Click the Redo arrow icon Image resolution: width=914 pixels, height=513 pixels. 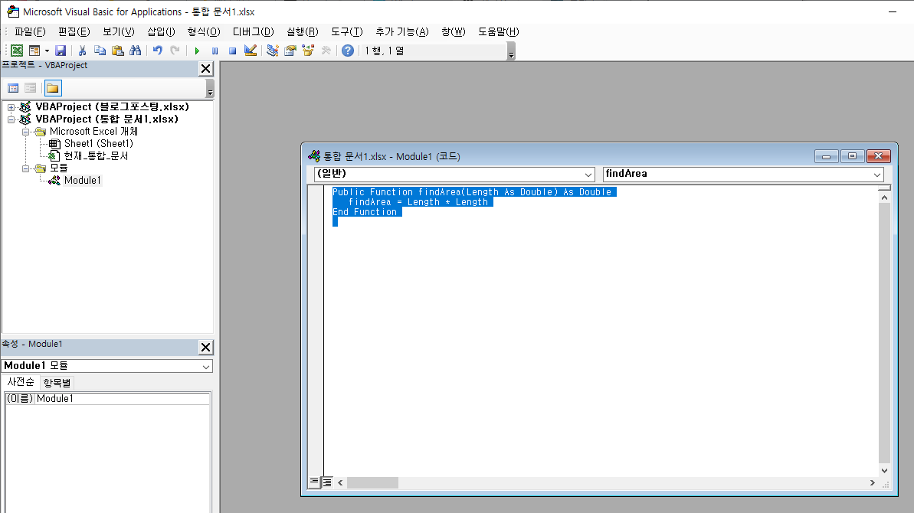[175, 51]
